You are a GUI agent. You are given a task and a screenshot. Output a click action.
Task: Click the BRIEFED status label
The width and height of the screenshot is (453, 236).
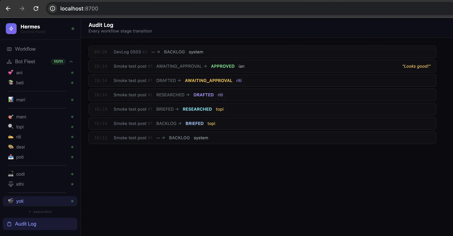(x=195, y=124)
